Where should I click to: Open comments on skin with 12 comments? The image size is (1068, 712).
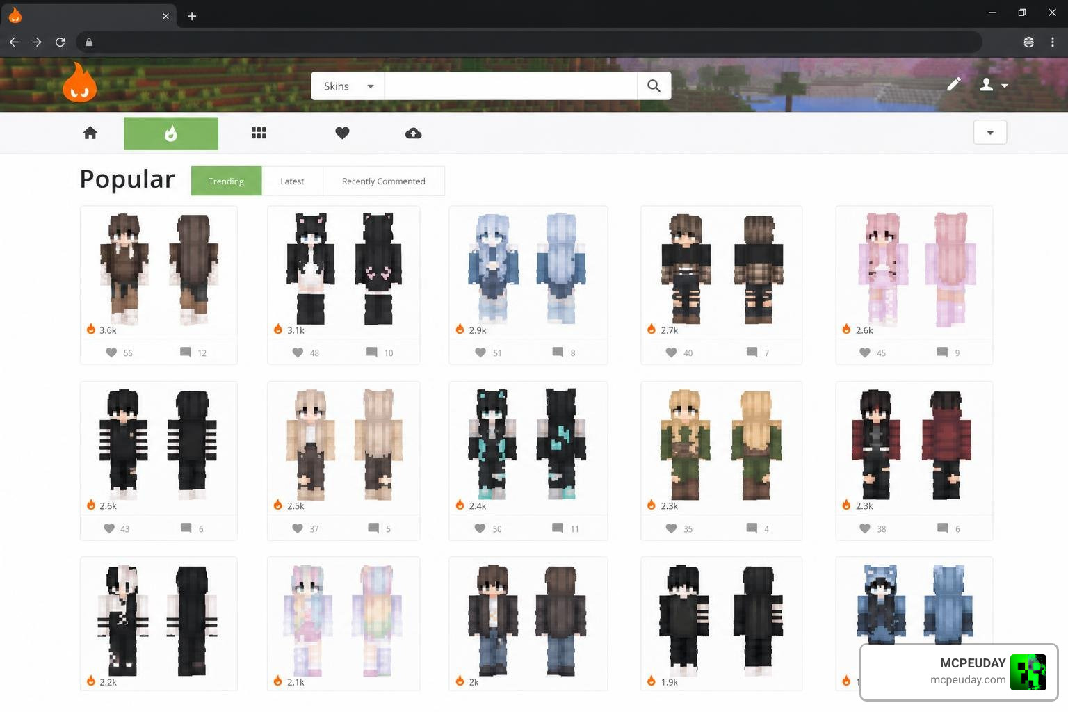(x=186, y=353)
